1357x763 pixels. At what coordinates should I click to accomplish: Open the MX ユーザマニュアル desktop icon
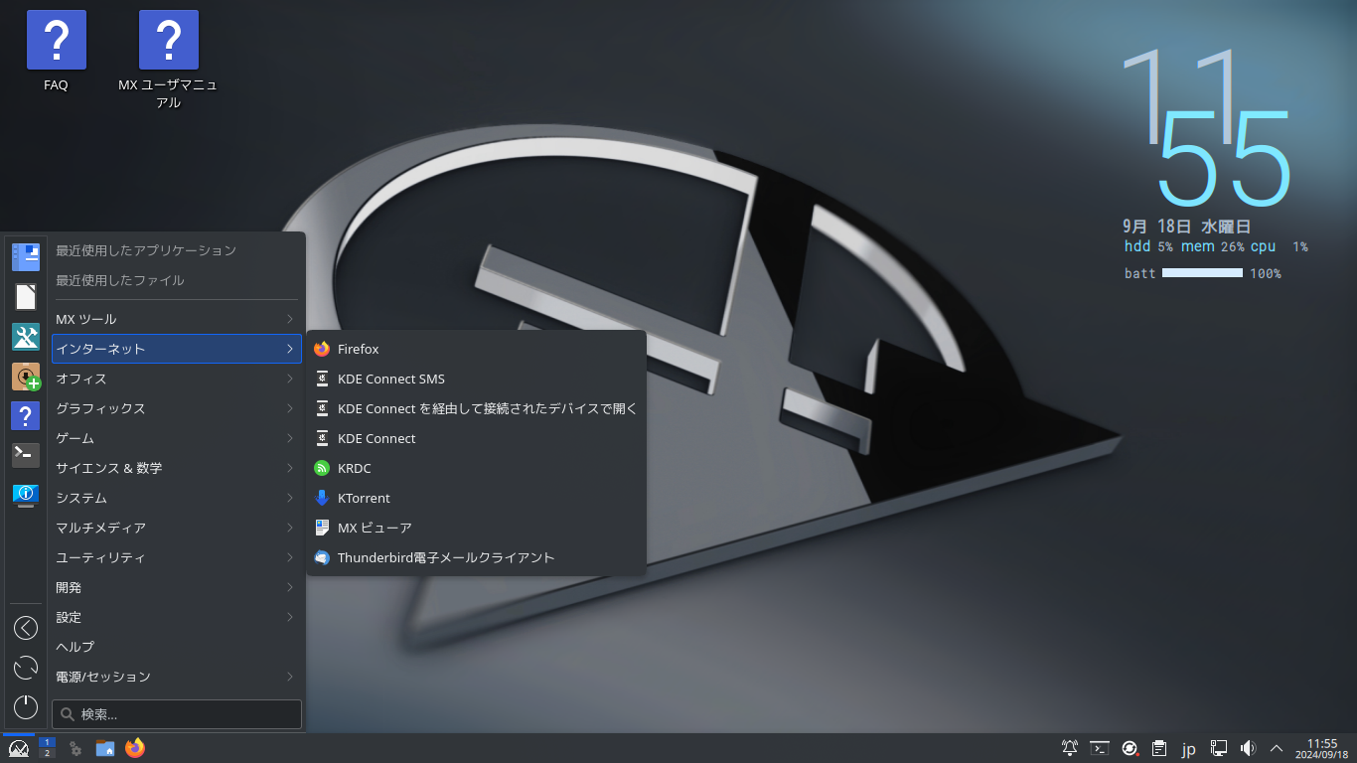click(x=168, y=60)
